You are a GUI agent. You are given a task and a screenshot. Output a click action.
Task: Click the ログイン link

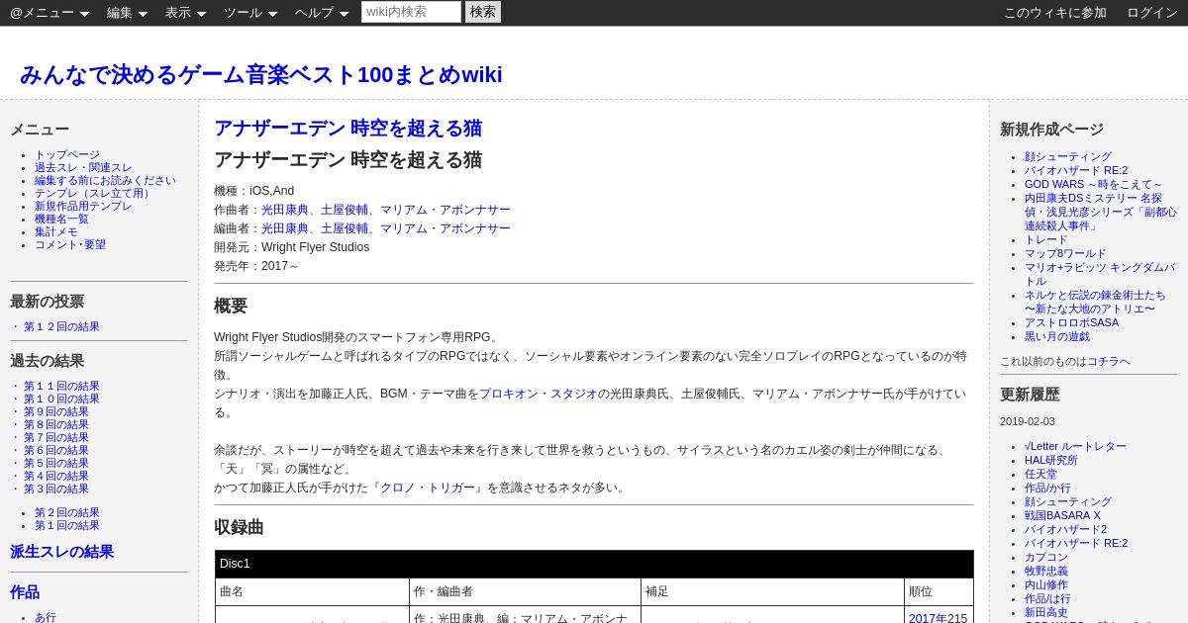1152,13
